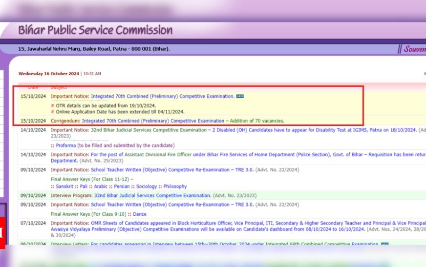Screen dimensions: 426x267
Task: Open Sanskrit final answer key
Action: tap(64, 186)
